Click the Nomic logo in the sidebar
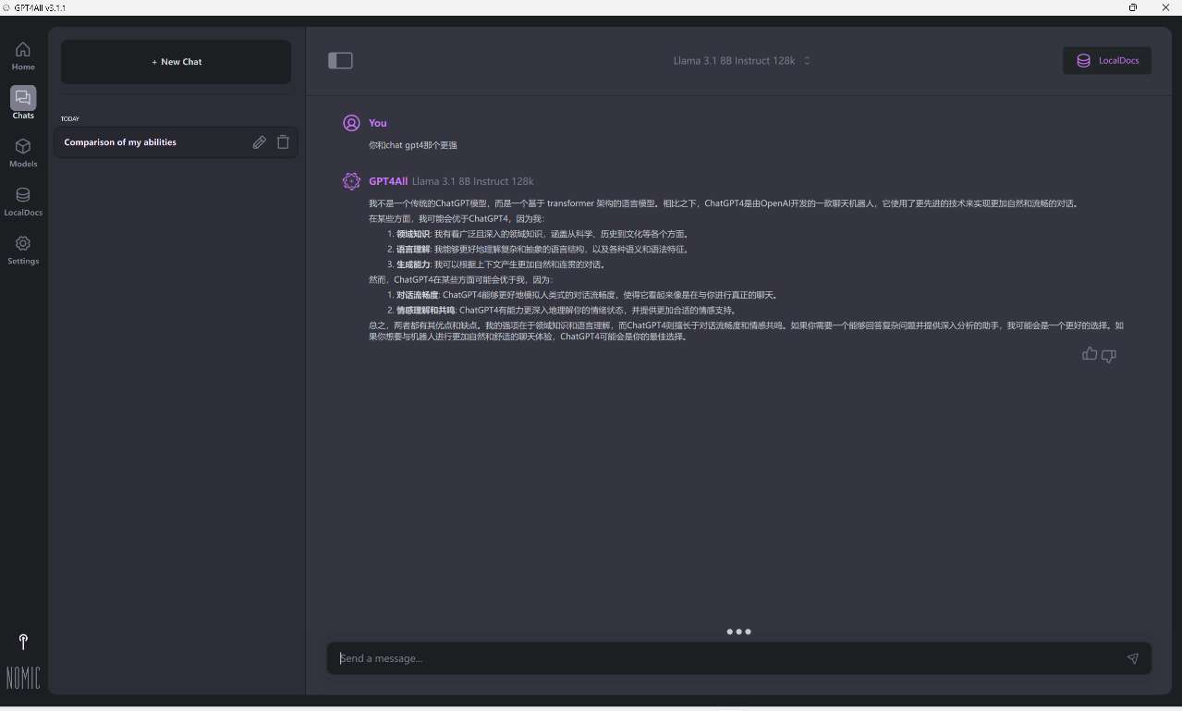Screen dimensions: 1182x711 23,678
